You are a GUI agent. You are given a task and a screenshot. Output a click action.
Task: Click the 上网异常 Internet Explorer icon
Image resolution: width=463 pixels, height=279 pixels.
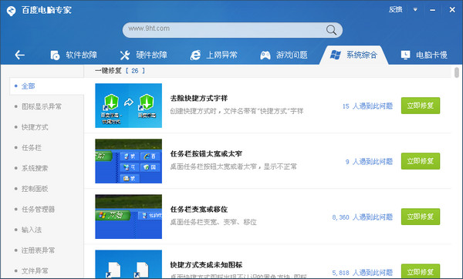(x=195, y=55)
